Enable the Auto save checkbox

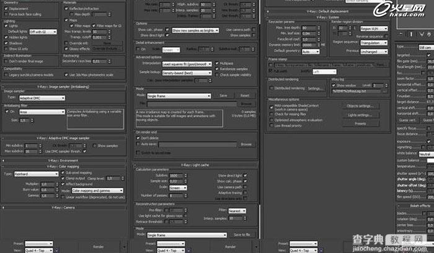138,144
